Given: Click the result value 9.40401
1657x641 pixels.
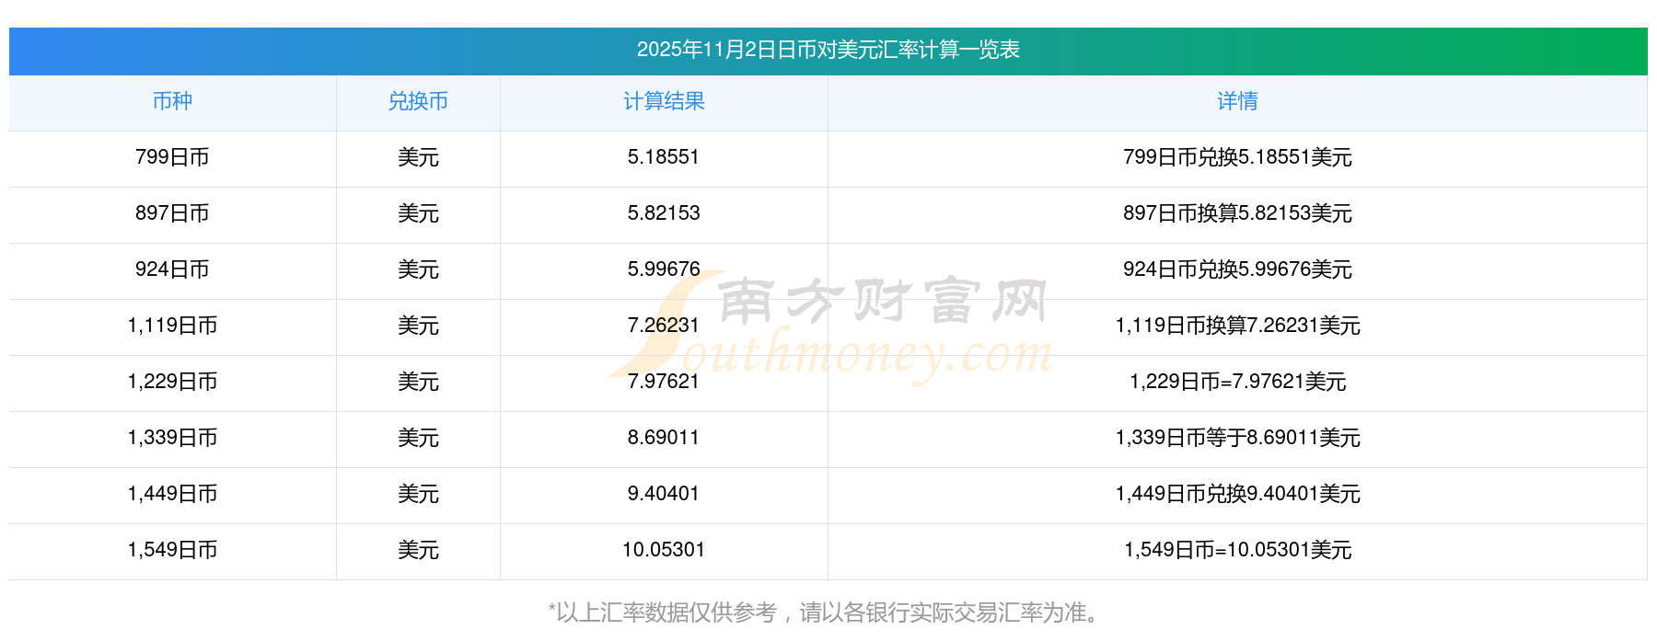Looking at the screenshot, I should coord(664,494).
